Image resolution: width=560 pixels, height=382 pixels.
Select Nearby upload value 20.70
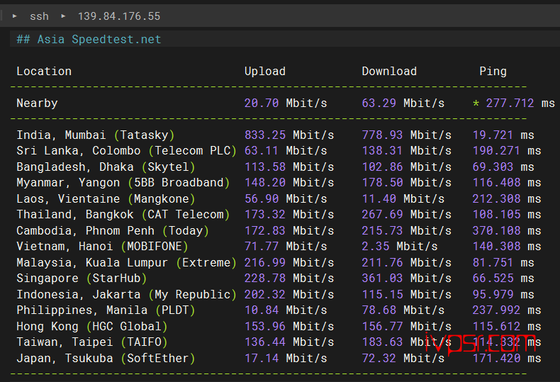(x=262, y=103)
